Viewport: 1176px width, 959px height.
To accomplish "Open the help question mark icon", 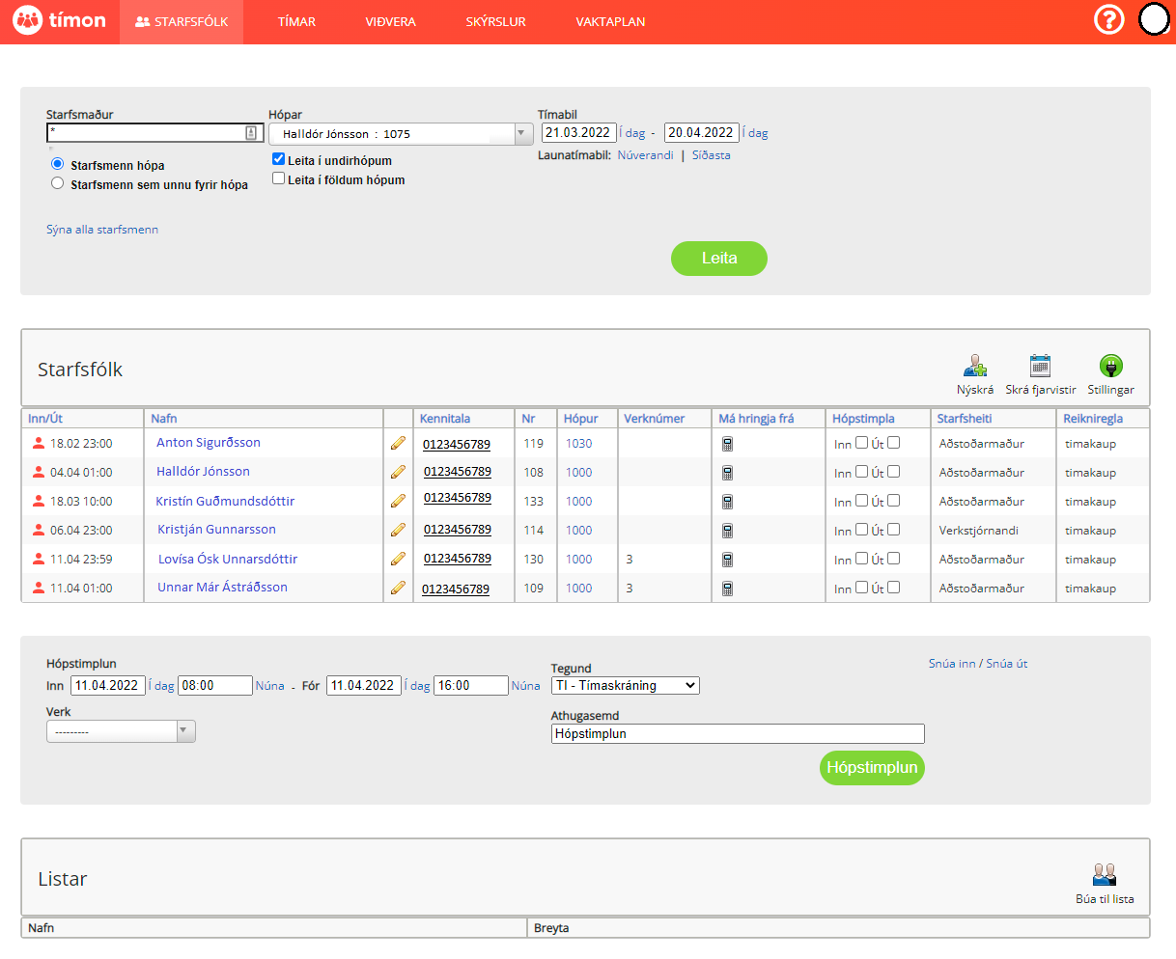I will tap(1108, 19).
